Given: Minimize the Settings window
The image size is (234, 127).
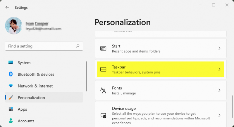Looking at the screenshot, I should [200, 5].
